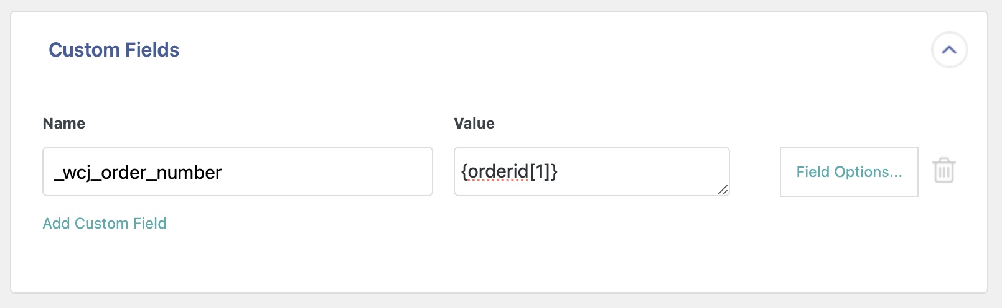The image size is (1002, 308).
Task: Click the Value text area
Action: tap(591, 171)
